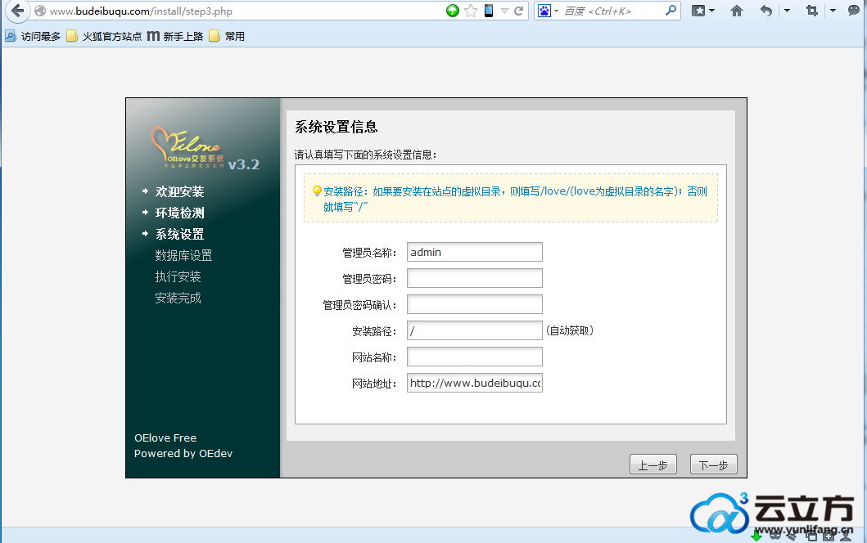Viewport: 867px width, 543px height.
Task: Click the green go arrow in address bar
Action: pos(452,11)
